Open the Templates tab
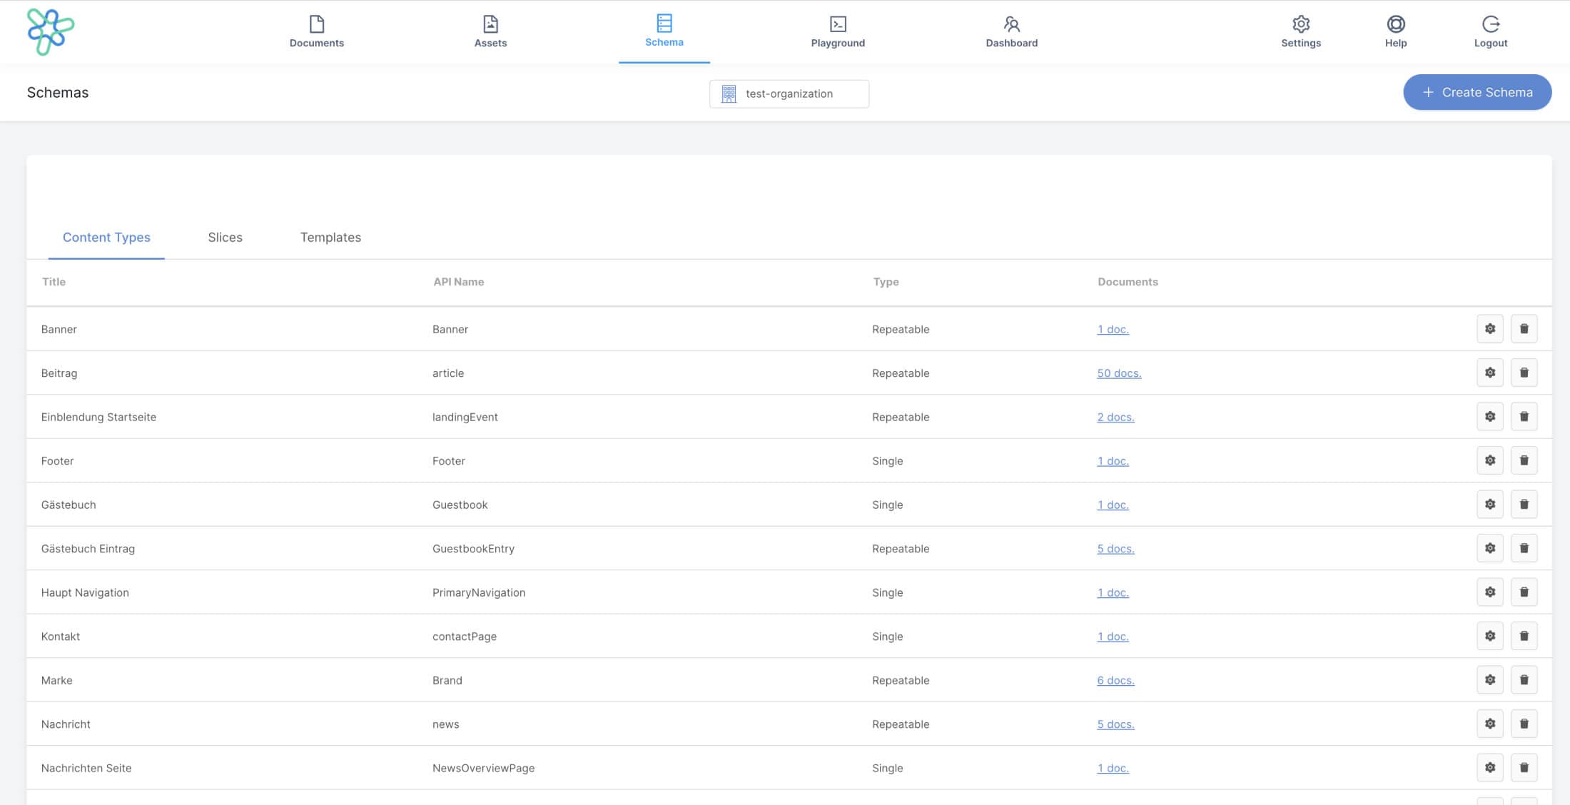1570x805 pixels. coord(330,237)
